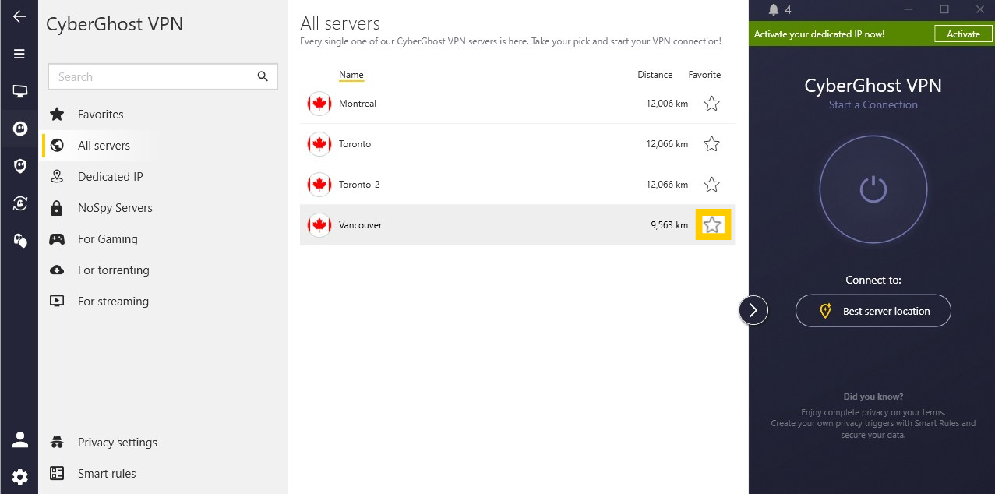
Task: Open the refresh ghost icon in rail
Action: pyautogui.click(x=19, y=203)
